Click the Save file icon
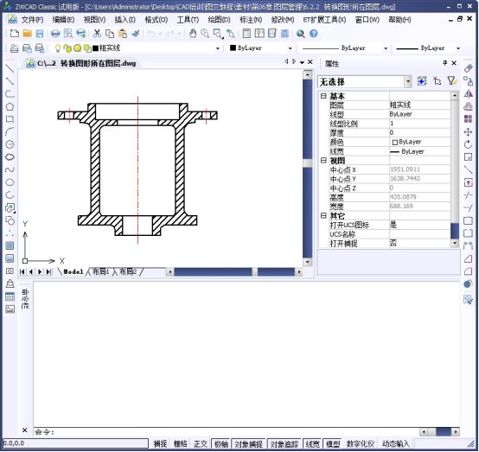The image size is (479, 452). click(x=40, y=34)
